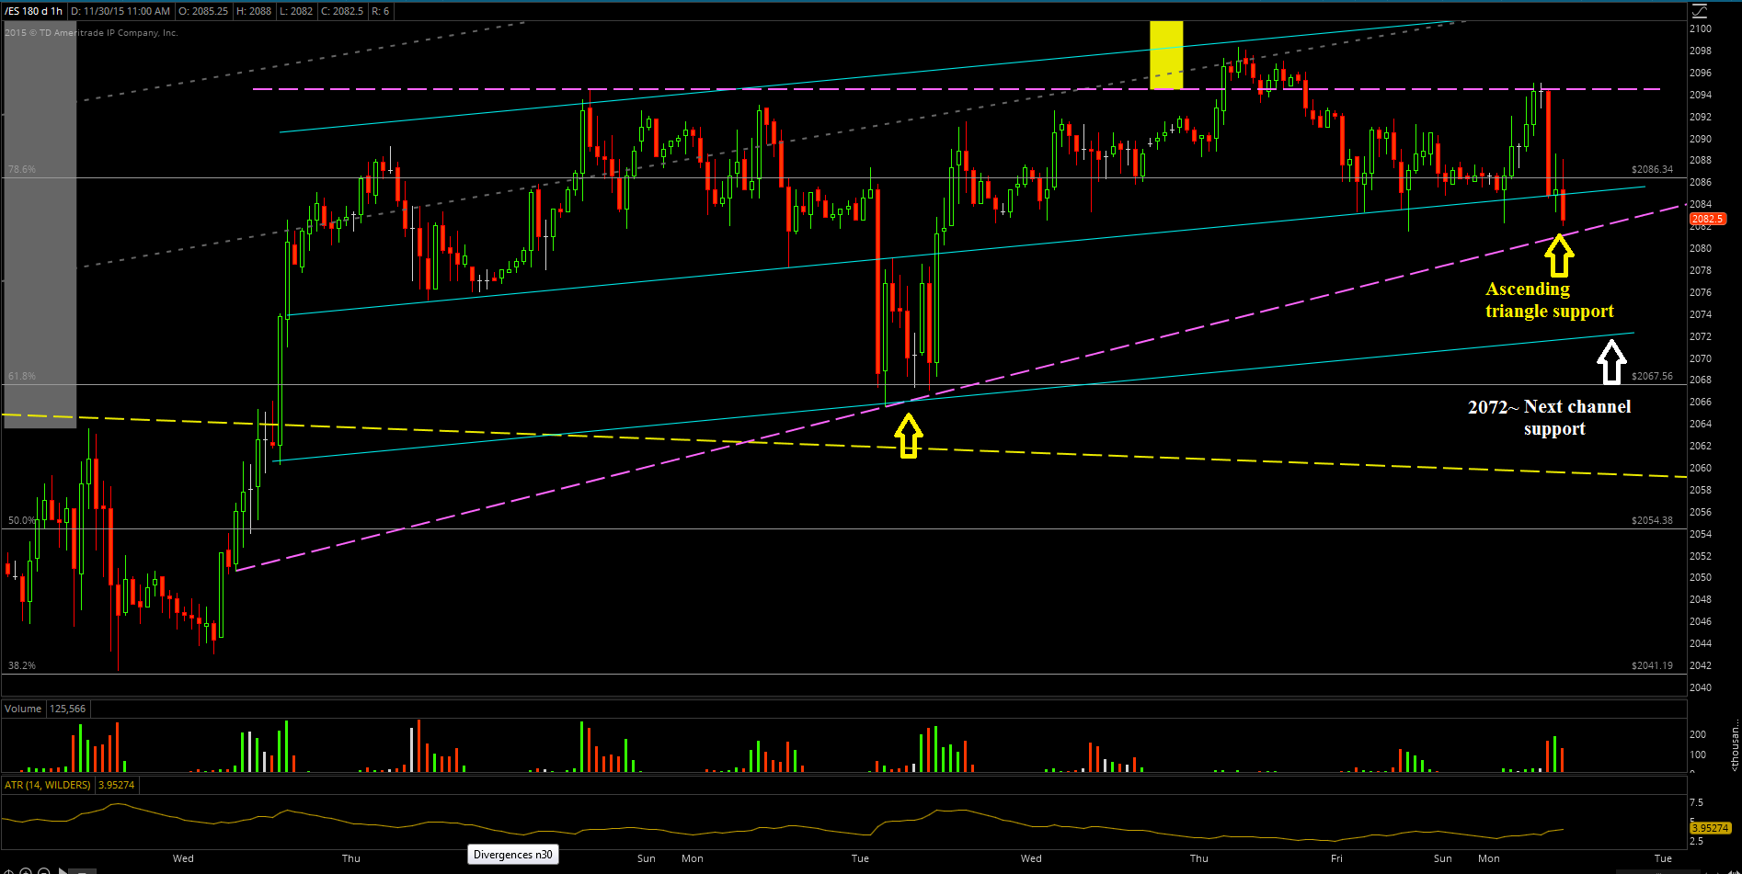
Task: Click the high price value H: 2088
Action: click(254, 11)
